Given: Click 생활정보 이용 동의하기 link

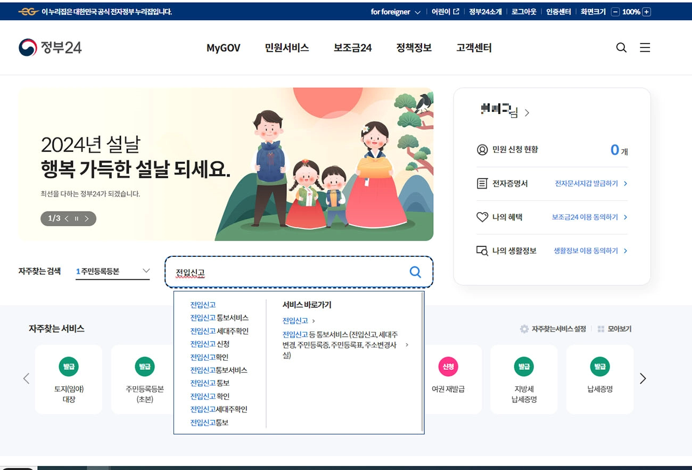Looking at the screenshot, I should point(590,250).
